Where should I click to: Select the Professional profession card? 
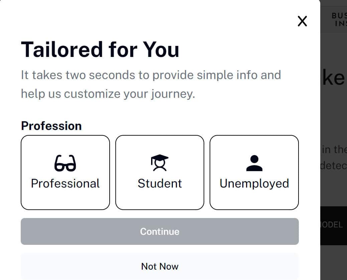(65, 172)
